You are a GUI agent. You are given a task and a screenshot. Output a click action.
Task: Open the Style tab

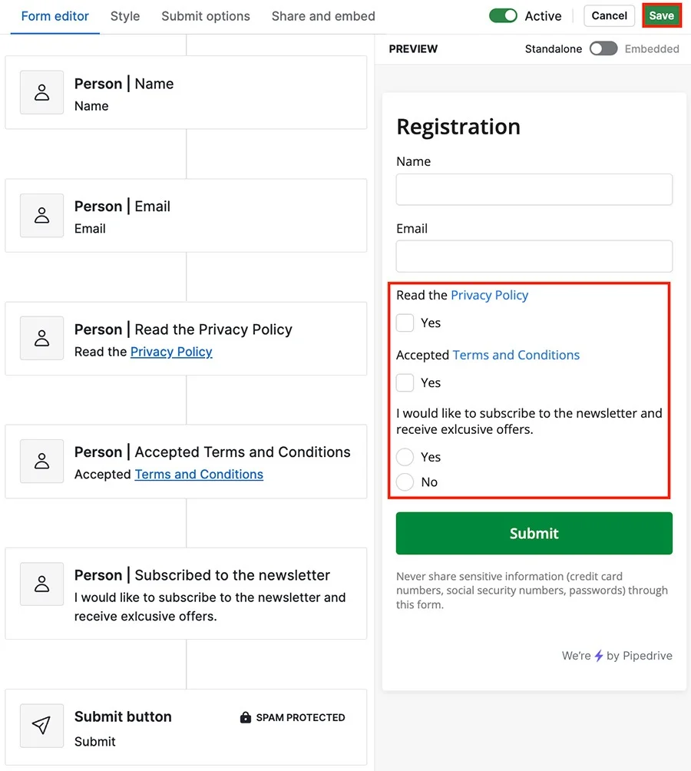click(x=125, y=16)
